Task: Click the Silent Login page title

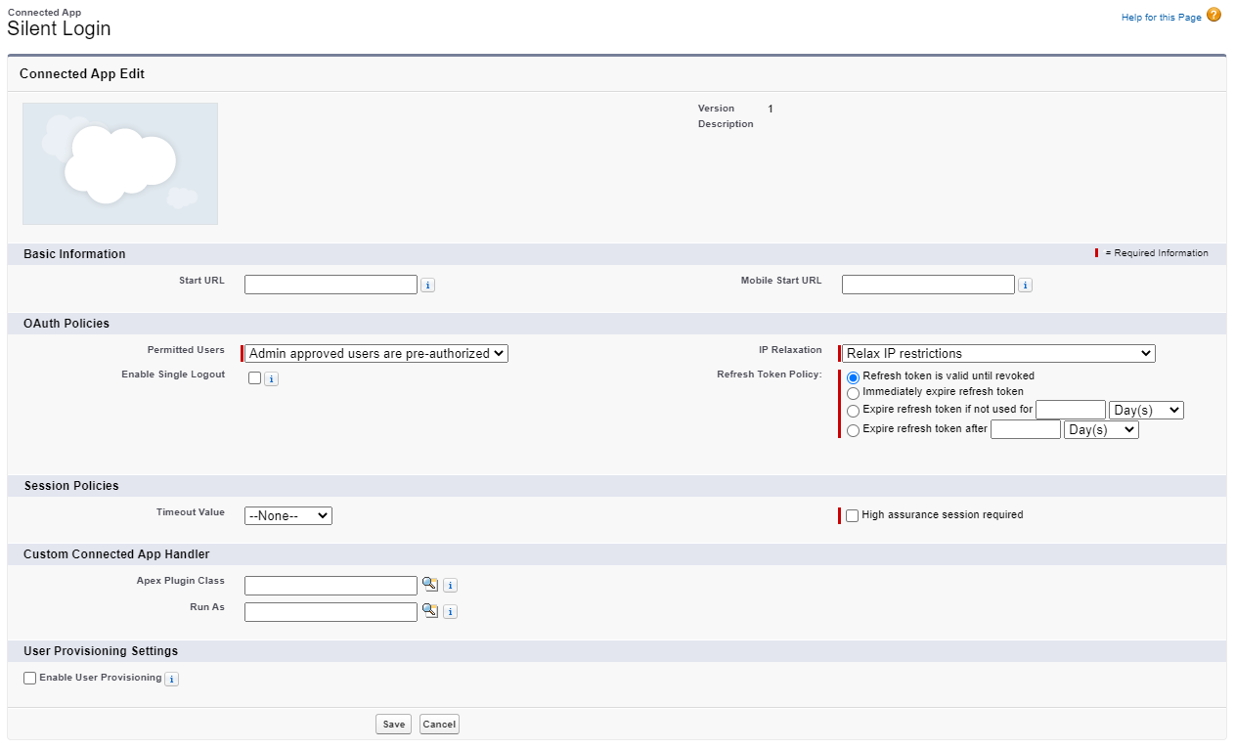Action: click(59, 29)
